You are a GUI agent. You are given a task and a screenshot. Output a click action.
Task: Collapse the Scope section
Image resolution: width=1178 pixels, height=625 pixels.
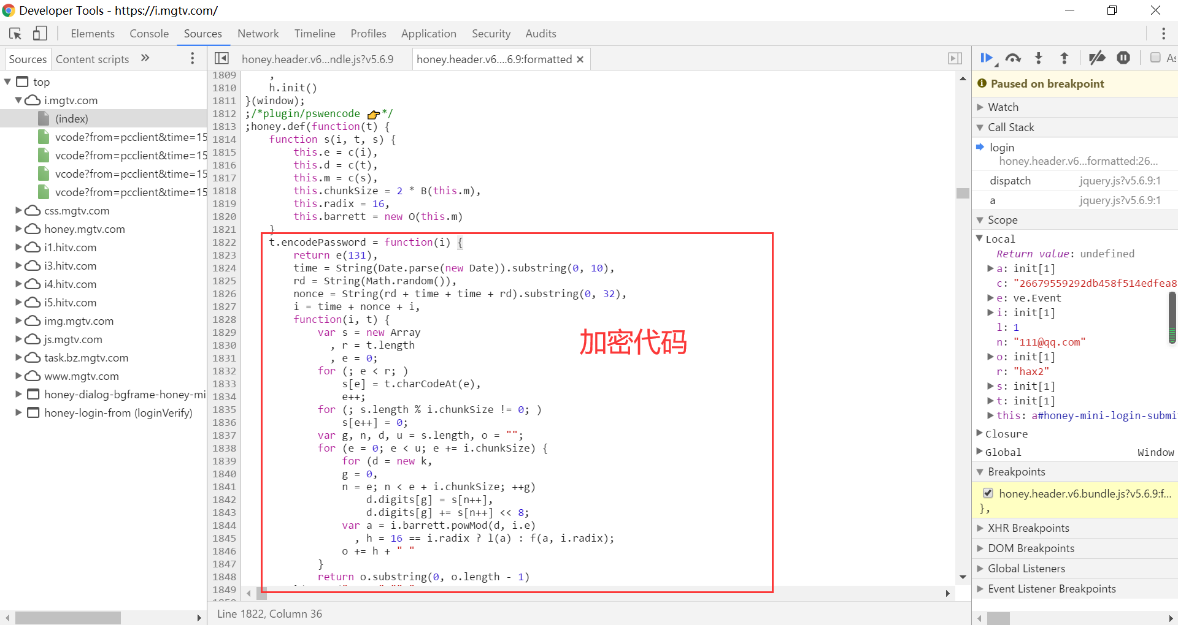[980, 220]
